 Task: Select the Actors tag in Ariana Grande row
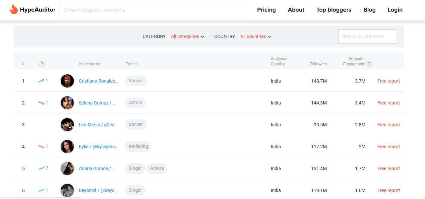click(x=157, y=168)
